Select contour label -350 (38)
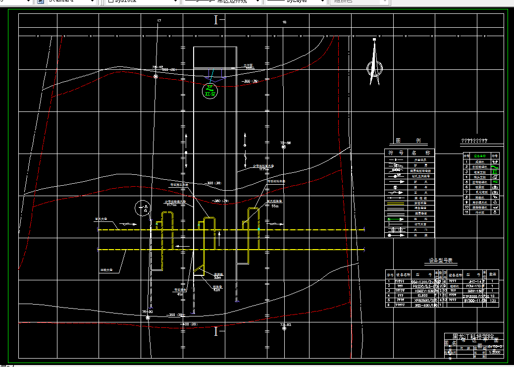Viewport: 514px width, 367px height. click(x=175, y=315)
